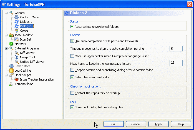
Task: Click the Icon Overlays folder icon
Action: tap(11, 35)
